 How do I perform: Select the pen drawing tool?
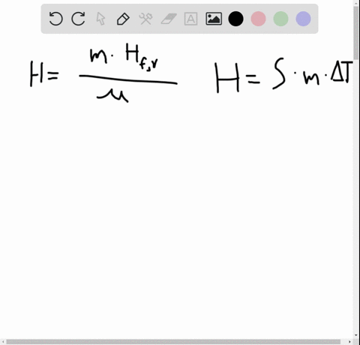[x=123, y=19]
